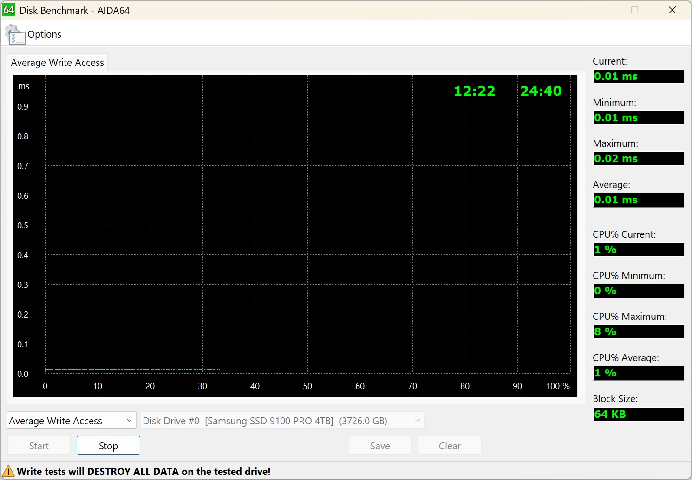Select the Average Write Access tab

coord(58,63)
